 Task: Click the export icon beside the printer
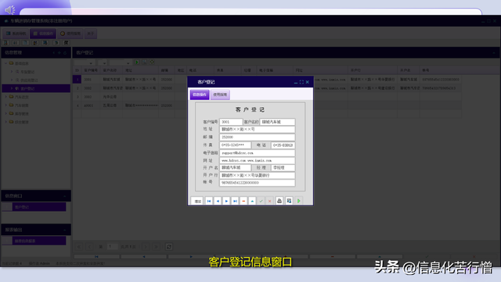point(289,201)
